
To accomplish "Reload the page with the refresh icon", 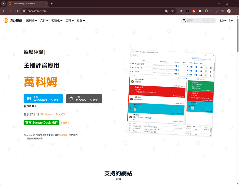I will point(17,11).
